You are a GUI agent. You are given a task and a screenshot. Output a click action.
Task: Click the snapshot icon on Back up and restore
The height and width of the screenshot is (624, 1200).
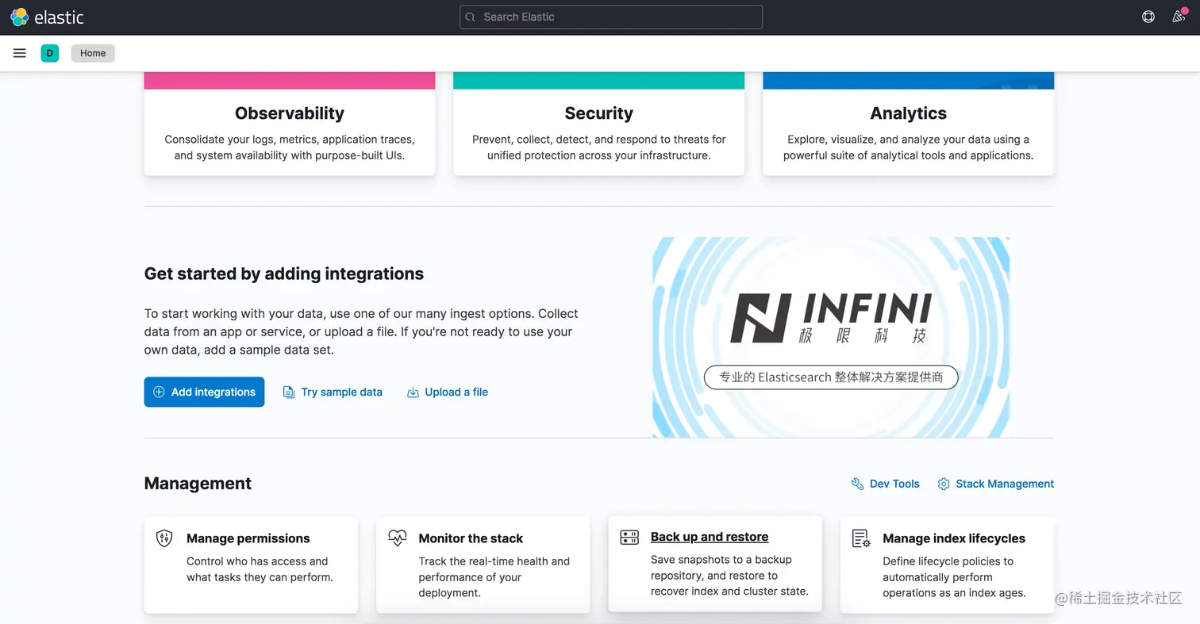click(629, 537)
